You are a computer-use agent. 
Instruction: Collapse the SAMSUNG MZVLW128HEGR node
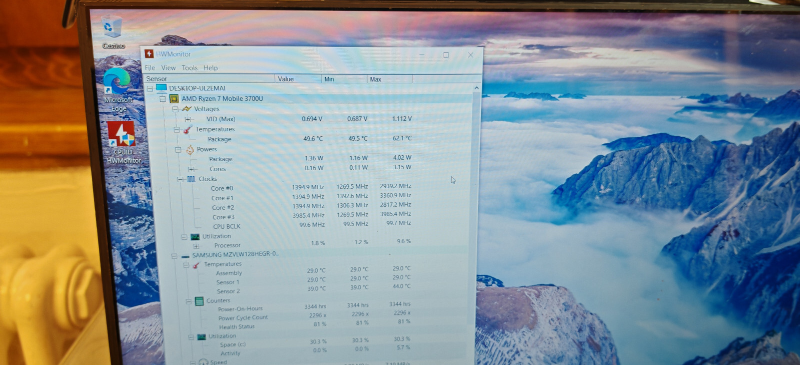click(x=174, y=256)
